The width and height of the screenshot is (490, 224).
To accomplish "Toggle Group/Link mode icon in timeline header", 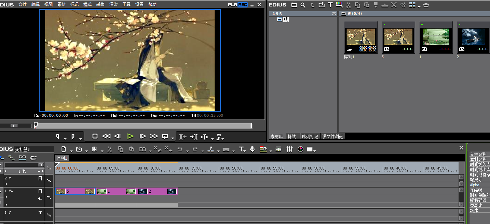I will 22,158.
